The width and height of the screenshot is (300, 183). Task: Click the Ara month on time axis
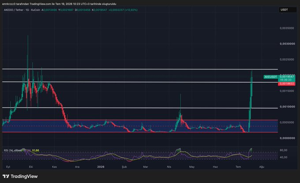coord(77,167)
